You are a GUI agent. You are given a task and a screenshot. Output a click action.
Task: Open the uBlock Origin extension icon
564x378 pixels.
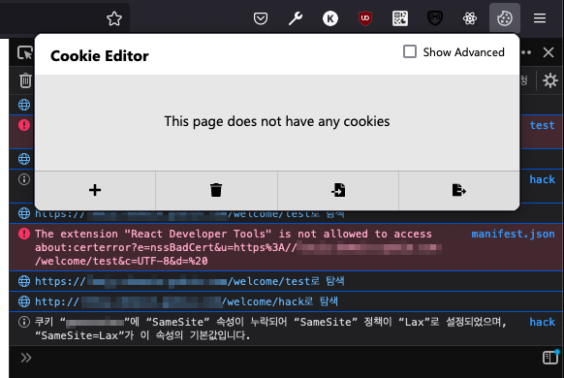[x=365, y=18]
